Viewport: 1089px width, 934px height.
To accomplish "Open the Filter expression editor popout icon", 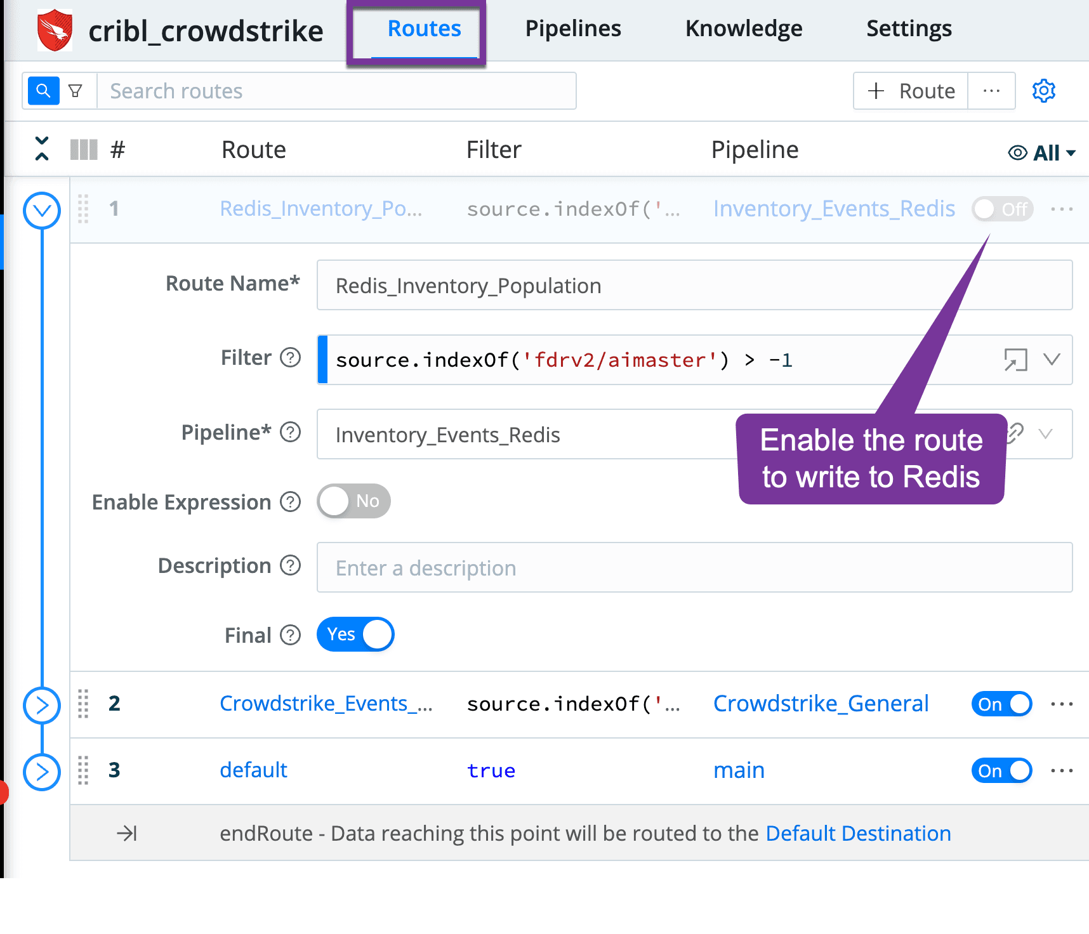I will coord(1015,360).
